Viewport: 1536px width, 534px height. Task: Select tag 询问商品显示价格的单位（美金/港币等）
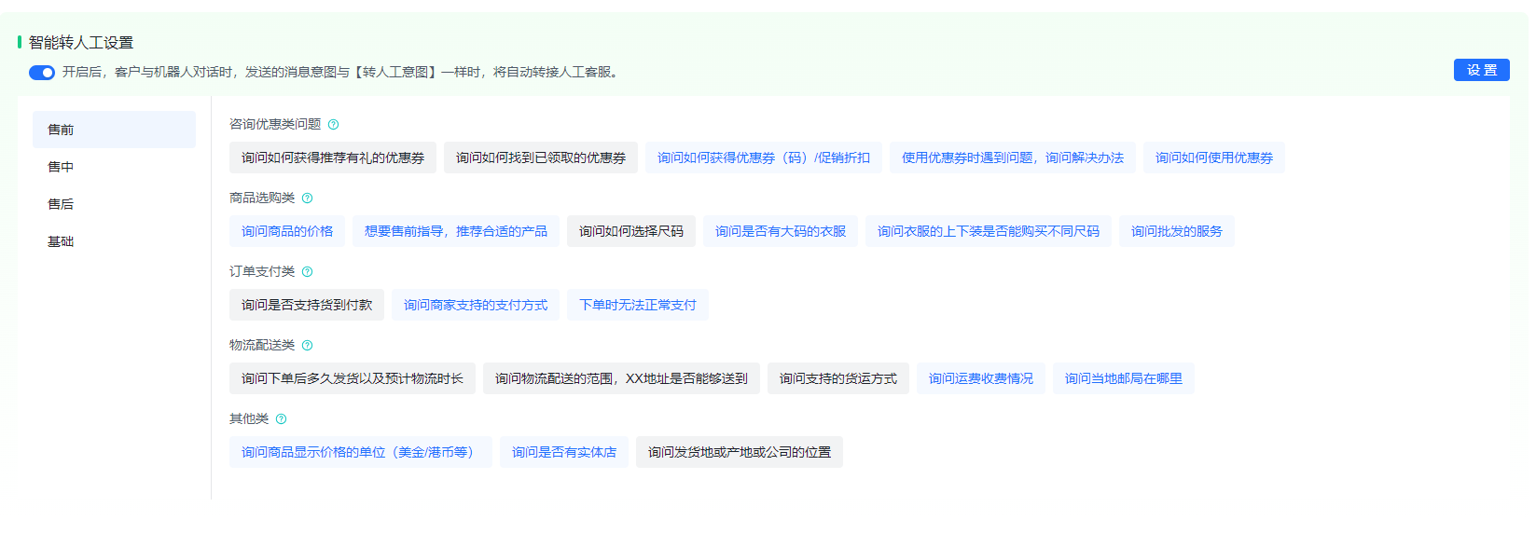coord(361,452)
